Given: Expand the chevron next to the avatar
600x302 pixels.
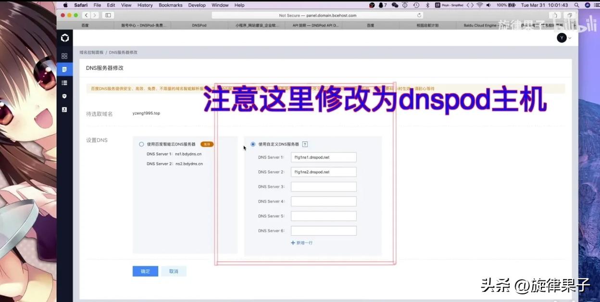Looking at the screenshot, I should click(x=569, y=37).
